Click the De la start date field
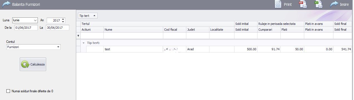Screen dimensions: 354x100 pyautogui.click(x=26, y=28)
